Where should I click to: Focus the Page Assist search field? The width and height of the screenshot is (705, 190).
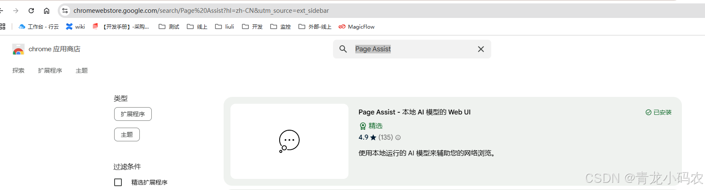click(x=412, y=49)
